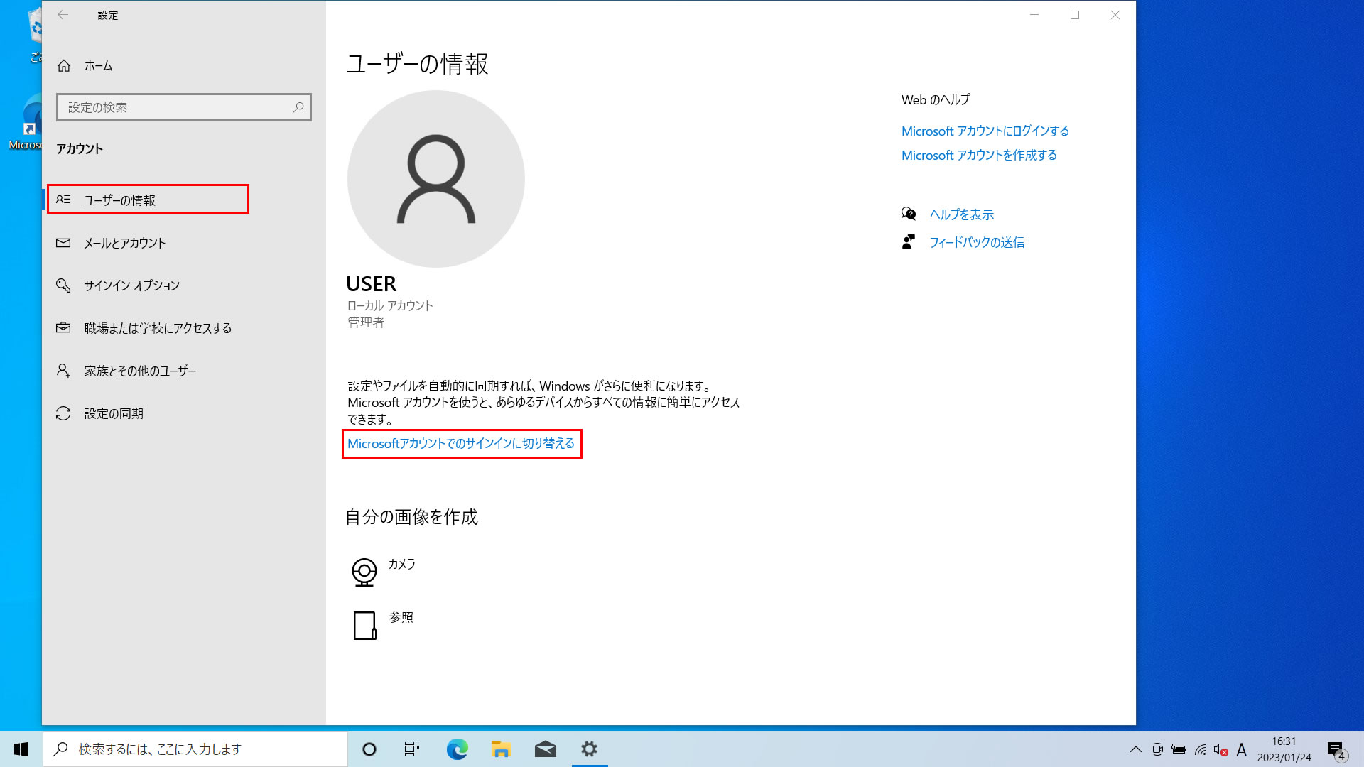Click the 設定の検索 search field
Viewport: 1364px width, 767px height.
183,107
